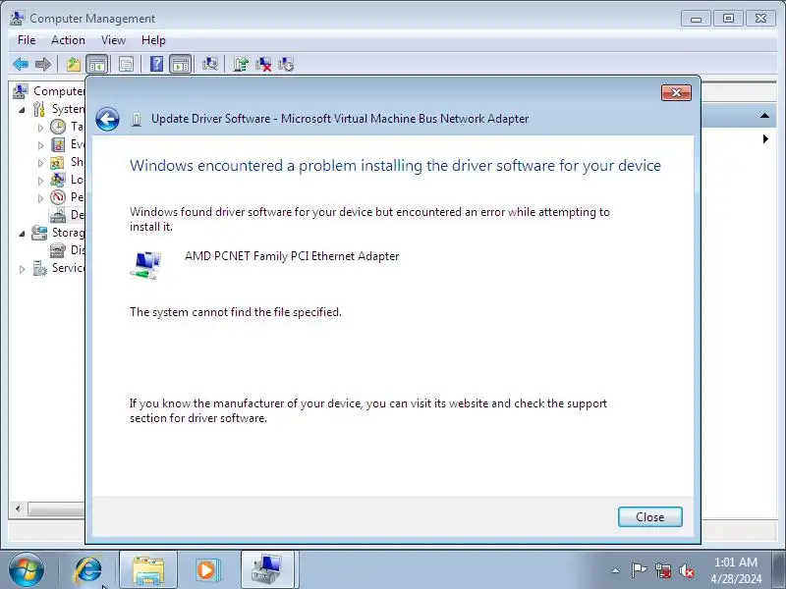Expand the Event Viewer tree node

pos(40,145)
